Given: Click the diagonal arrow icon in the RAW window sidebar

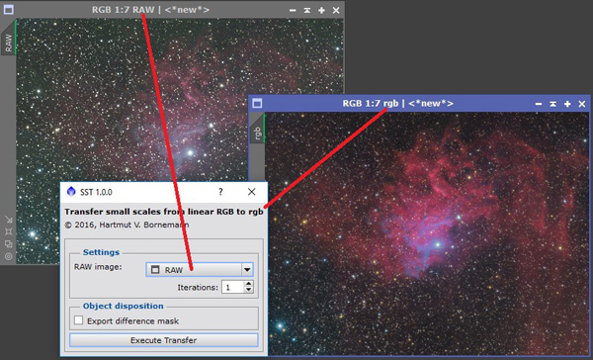Looking at the screenshot, I should (8, 220).
